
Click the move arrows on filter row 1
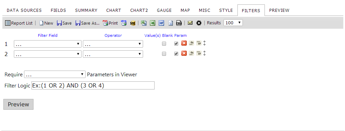204,43
